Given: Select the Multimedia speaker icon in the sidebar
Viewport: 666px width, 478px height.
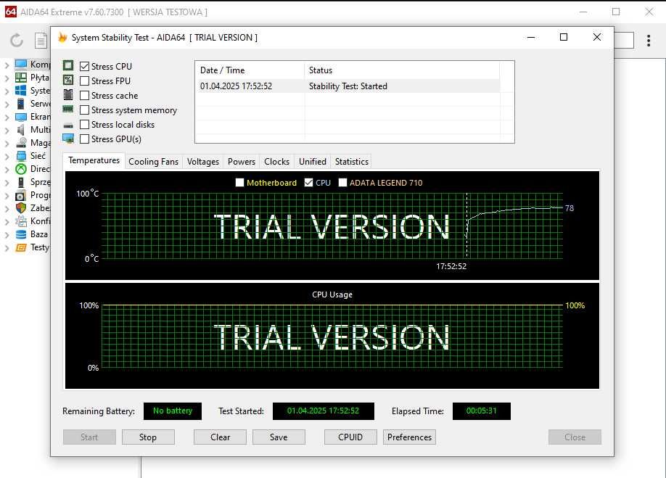Looking at the screenshot, I should point(21,130).
